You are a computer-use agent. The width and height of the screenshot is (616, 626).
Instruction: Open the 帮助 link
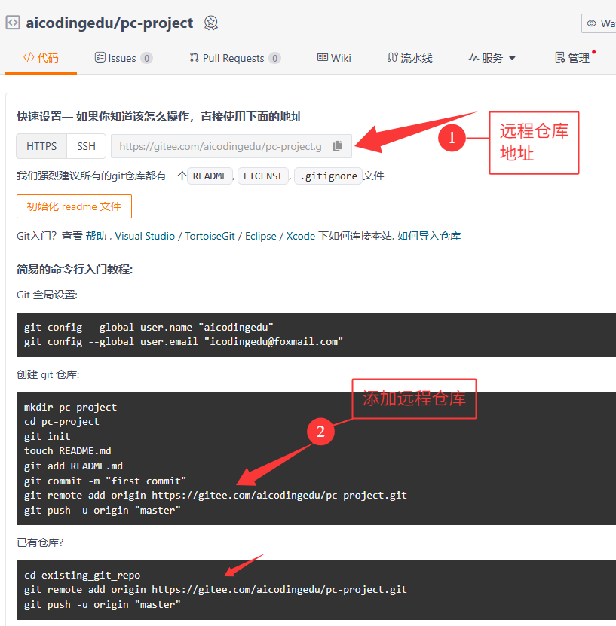[x=96, y=236]
